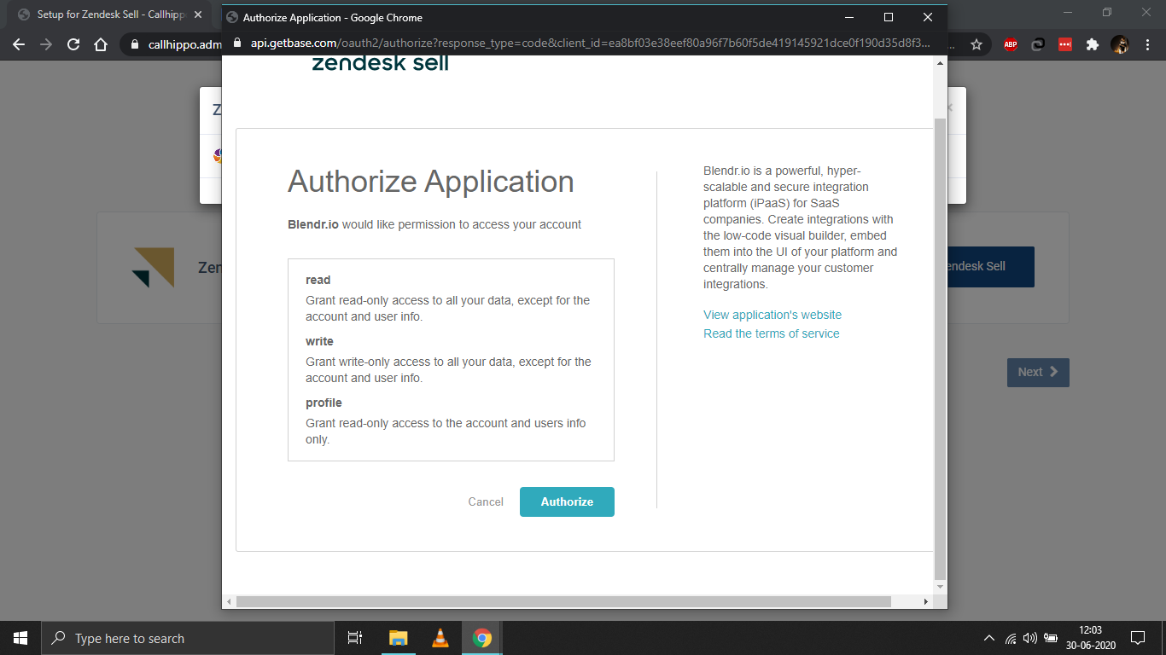Click the scroll right arrow in popup

pos(926,602)
